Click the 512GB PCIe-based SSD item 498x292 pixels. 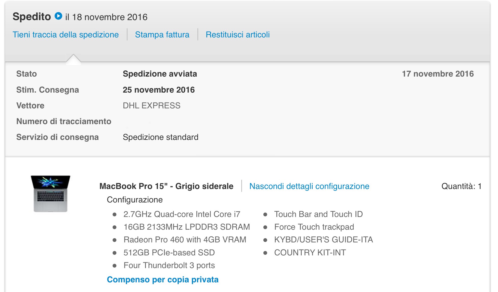tap(169, 253)
